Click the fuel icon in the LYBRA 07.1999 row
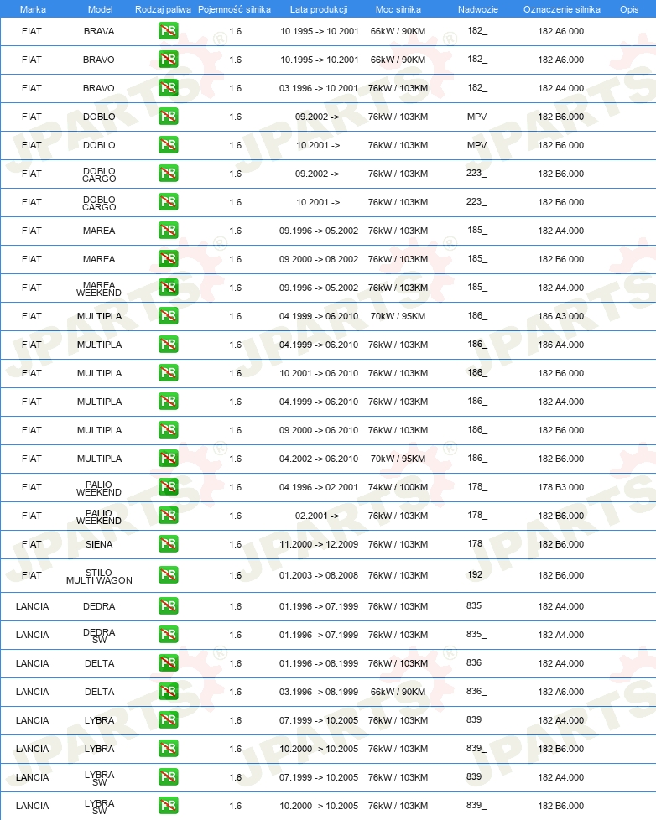Viewport: 656px width, 820px height. pyautogui.click(x=169, y=720)
